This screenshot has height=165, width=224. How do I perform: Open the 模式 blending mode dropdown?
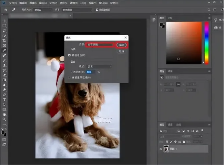(98, 66)
